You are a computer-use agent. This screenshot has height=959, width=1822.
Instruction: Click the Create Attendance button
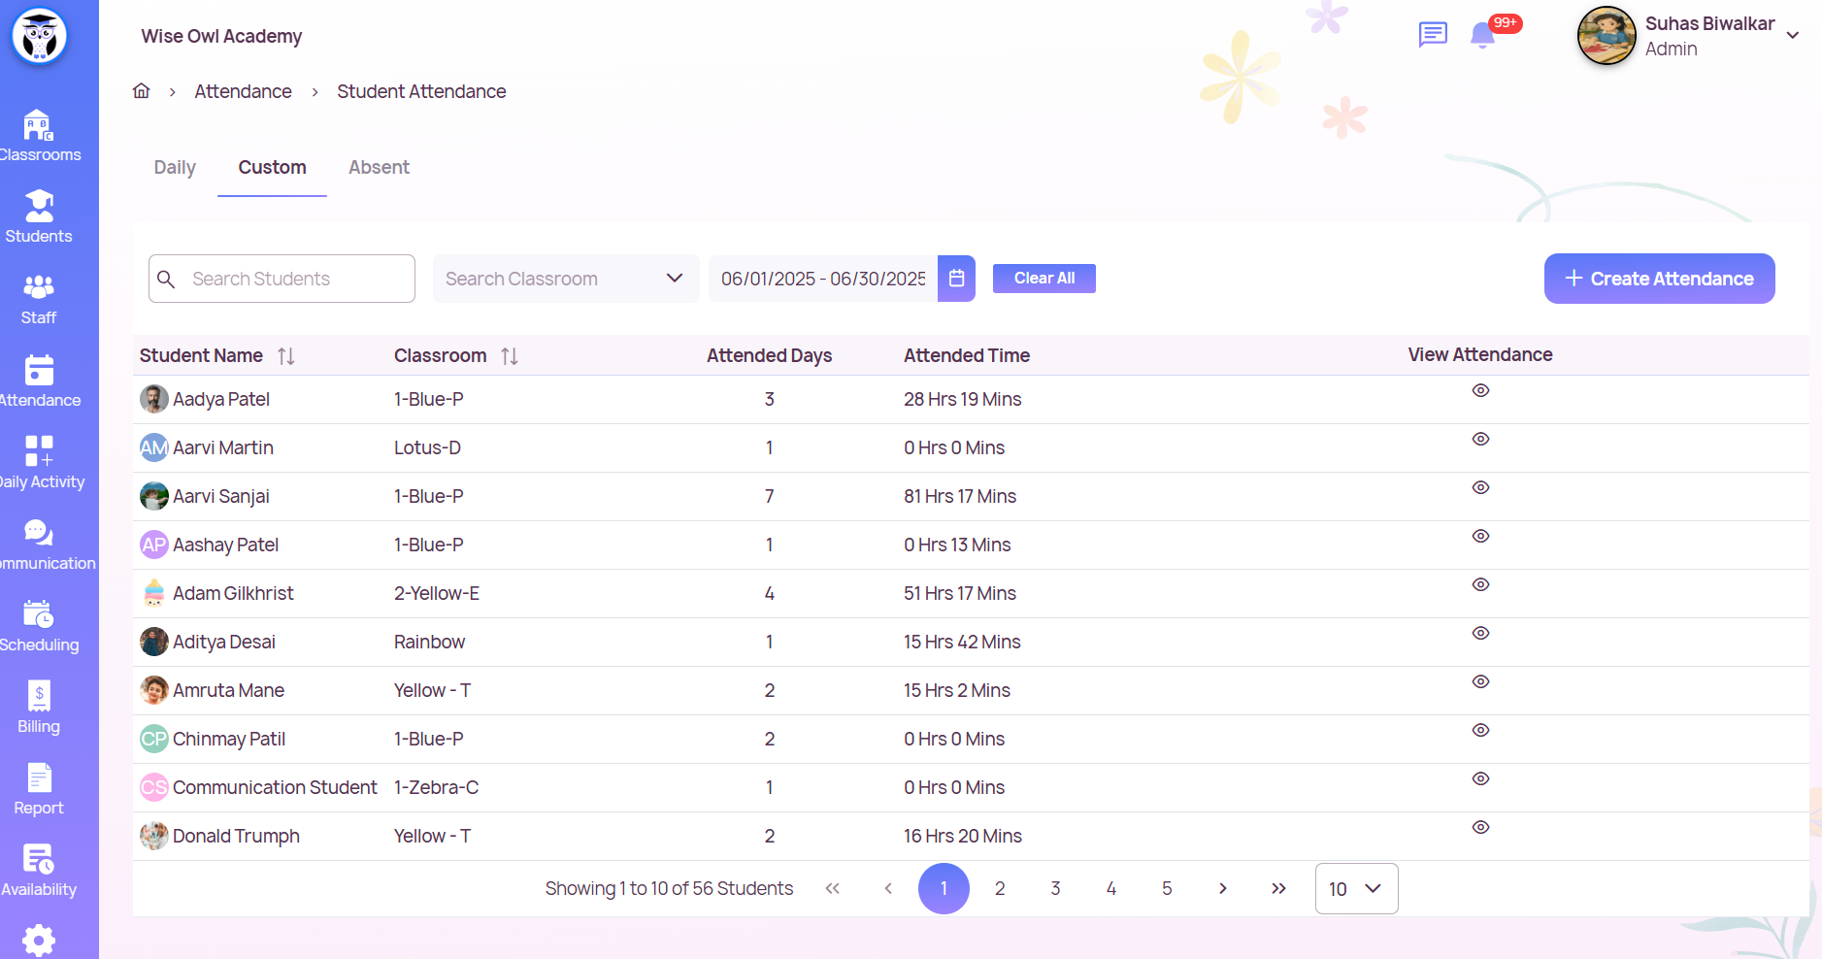point(1659,279)
